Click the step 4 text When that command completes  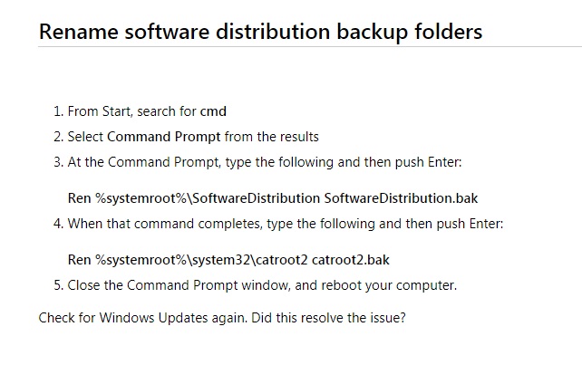[164, 224]
